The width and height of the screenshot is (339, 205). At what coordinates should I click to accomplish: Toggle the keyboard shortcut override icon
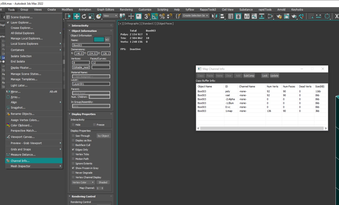click(139, 16)
